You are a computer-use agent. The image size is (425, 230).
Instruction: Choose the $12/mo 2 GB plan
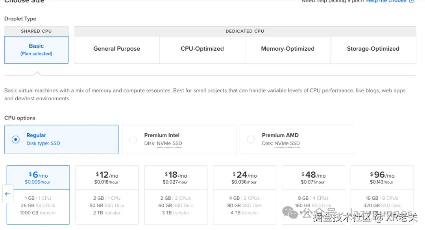click(x=107, y=194)
